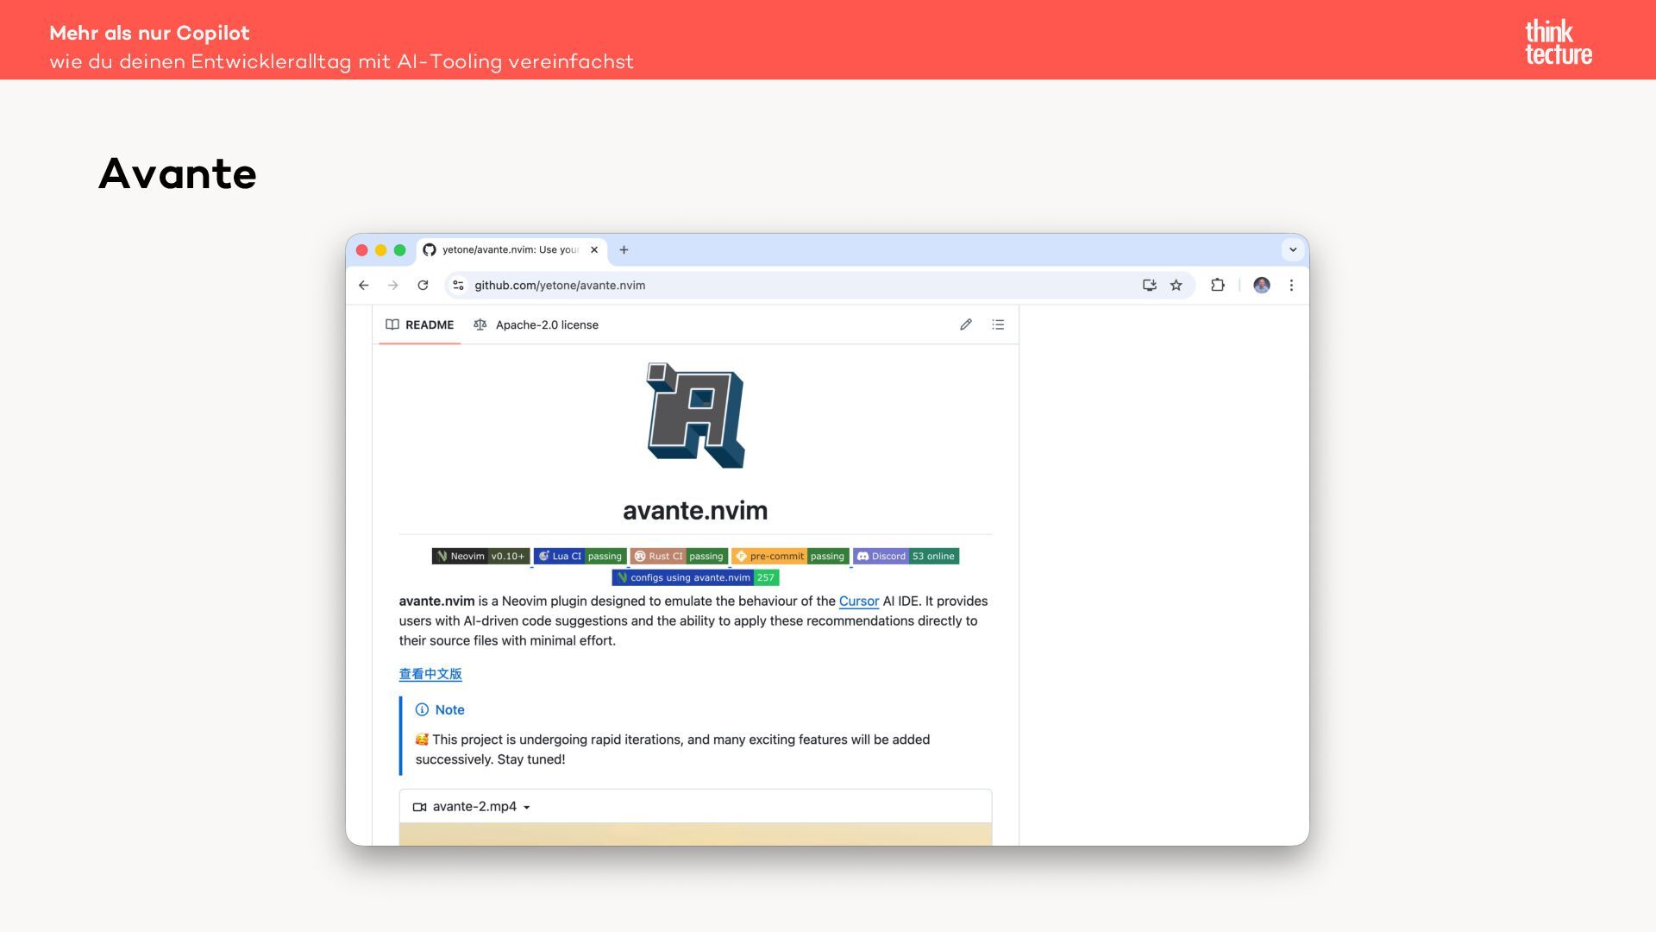Click the Discord 53 online badge

[906, 557]
